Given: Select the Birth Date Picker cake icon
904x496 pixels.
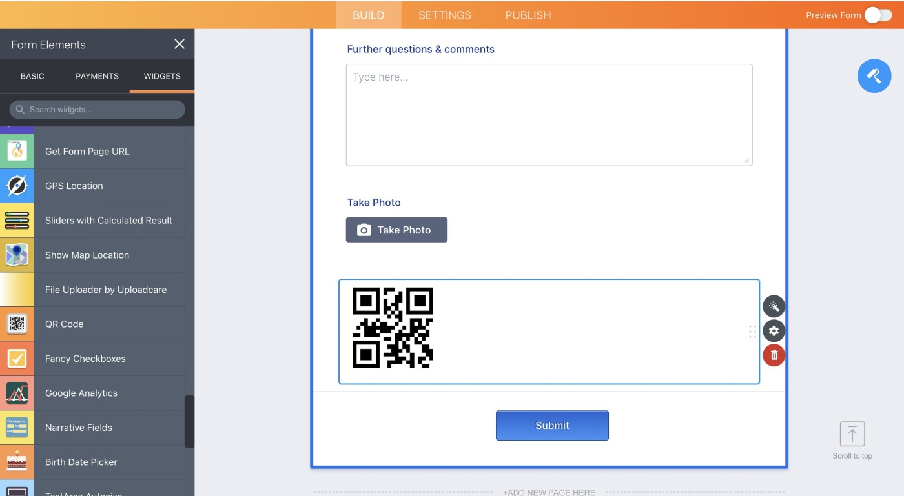Looking at the screenshot, I should [x=17, y=462].
